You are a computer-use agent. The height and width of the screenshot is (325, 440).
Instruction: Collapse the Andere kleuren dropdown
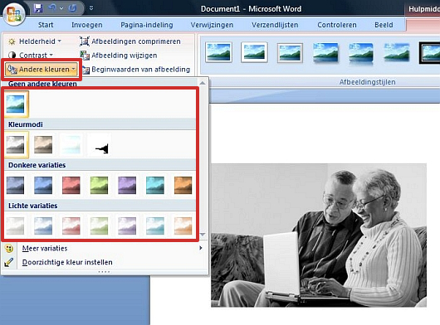tap(42, 69)
